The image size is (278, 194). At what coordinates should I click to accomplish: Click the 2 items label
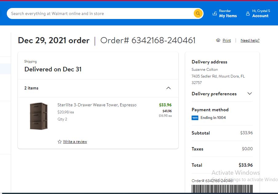tap(31, 88)
